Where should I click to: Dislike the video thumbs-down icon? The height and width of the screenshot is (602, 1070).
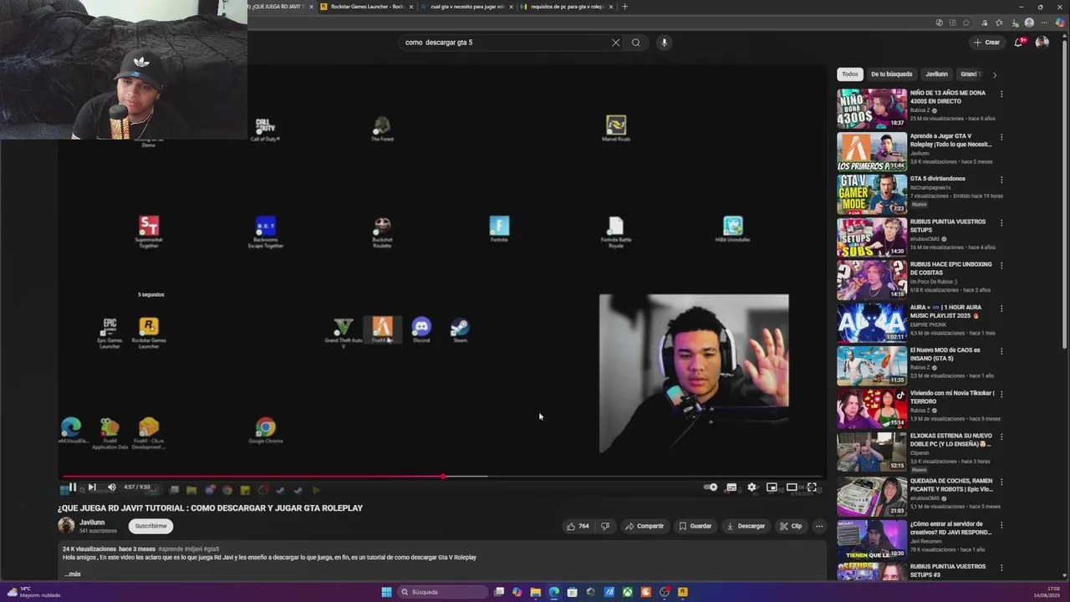[605, 526]
